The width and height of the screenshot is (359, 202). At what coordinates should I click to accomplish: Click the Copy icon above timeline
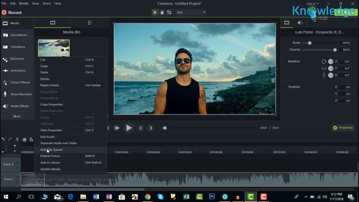[25, 140]
